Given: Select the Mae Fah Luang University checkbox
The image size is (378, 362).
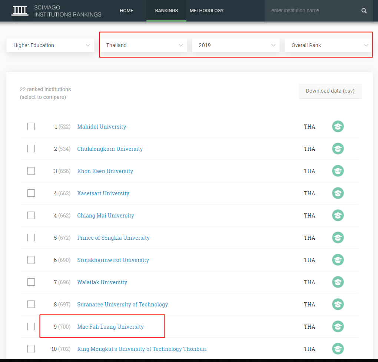Looking at the screenshot, I should [x=31, y=326].
